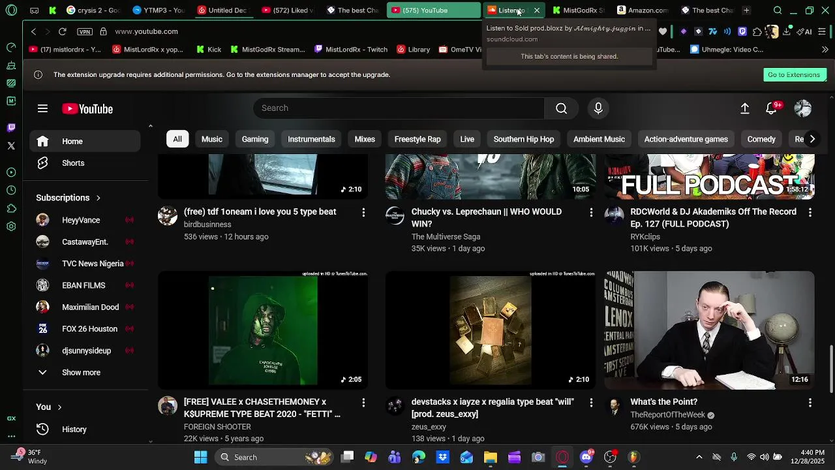Close the SoundCloud Listen tab
This screenshot has width=835, height=470.
click(x=537, y=10)
